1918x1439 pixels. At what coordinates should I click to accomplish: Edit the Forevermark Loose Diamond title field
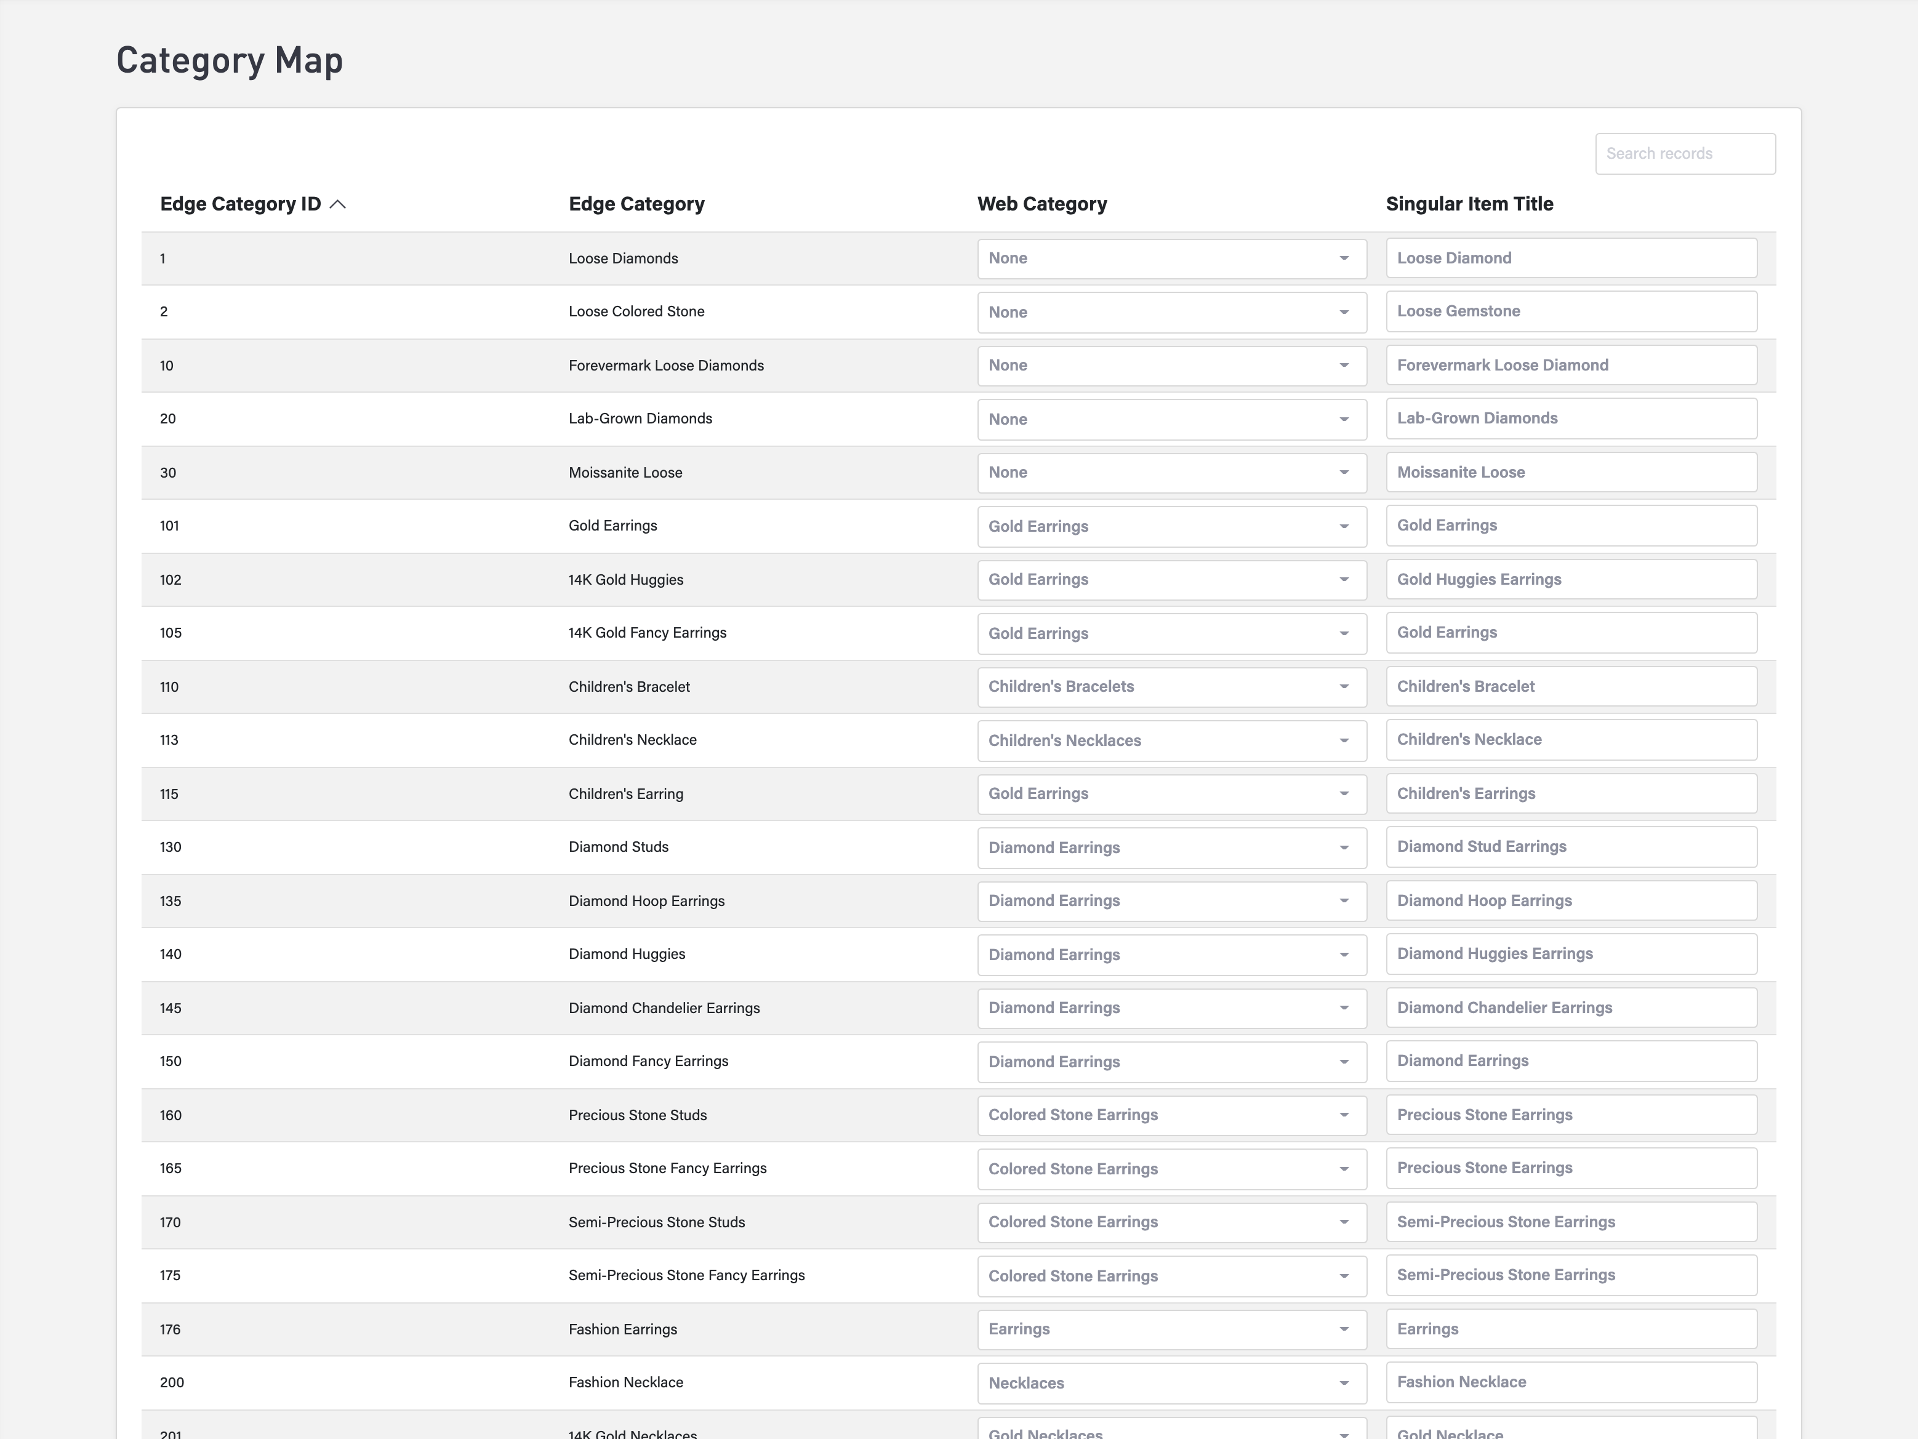[x=1570, y=366]
